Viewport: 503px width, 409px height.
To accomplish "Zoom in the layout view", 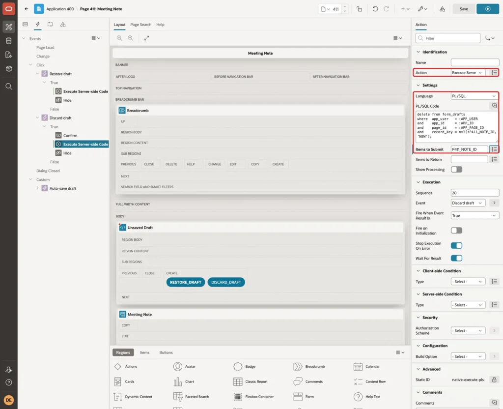I will click(x=131, y=38).
